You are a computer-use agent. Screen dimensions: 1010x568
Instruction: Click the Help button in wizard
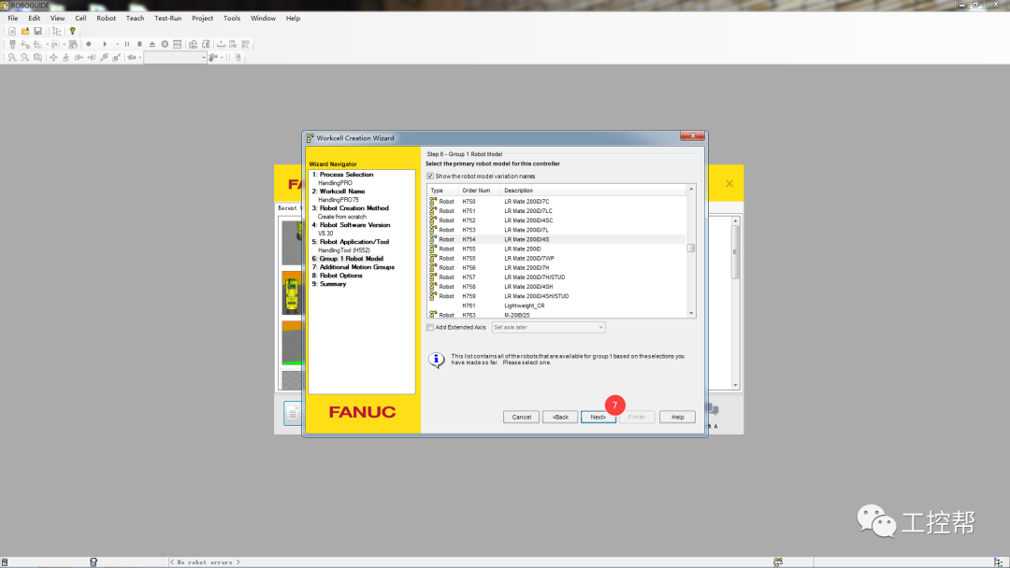pyautogui.click(x=677, y=417)
